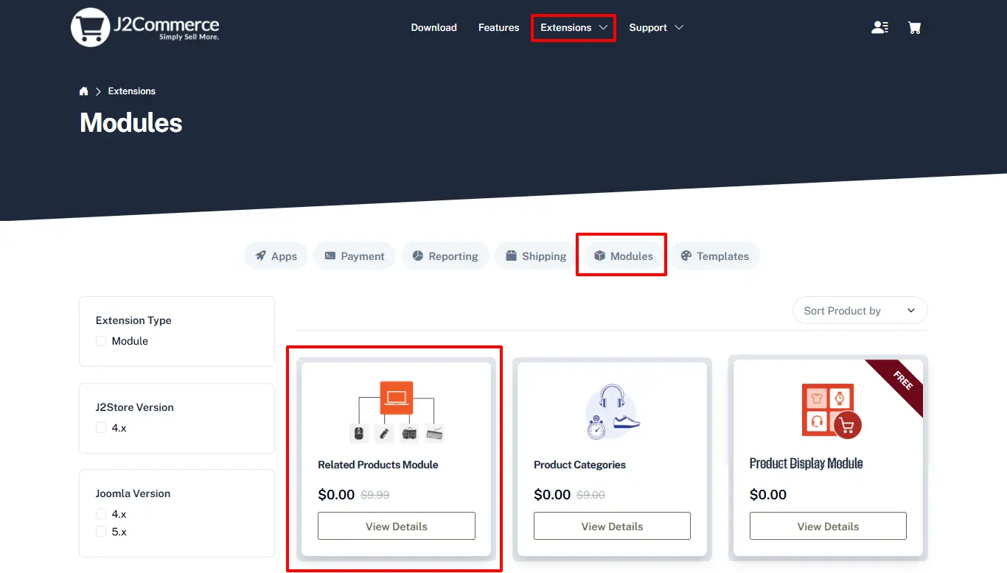View details of Product Display Module
Viewport: 1007px width, 573px height.
[x=829, y=527]
